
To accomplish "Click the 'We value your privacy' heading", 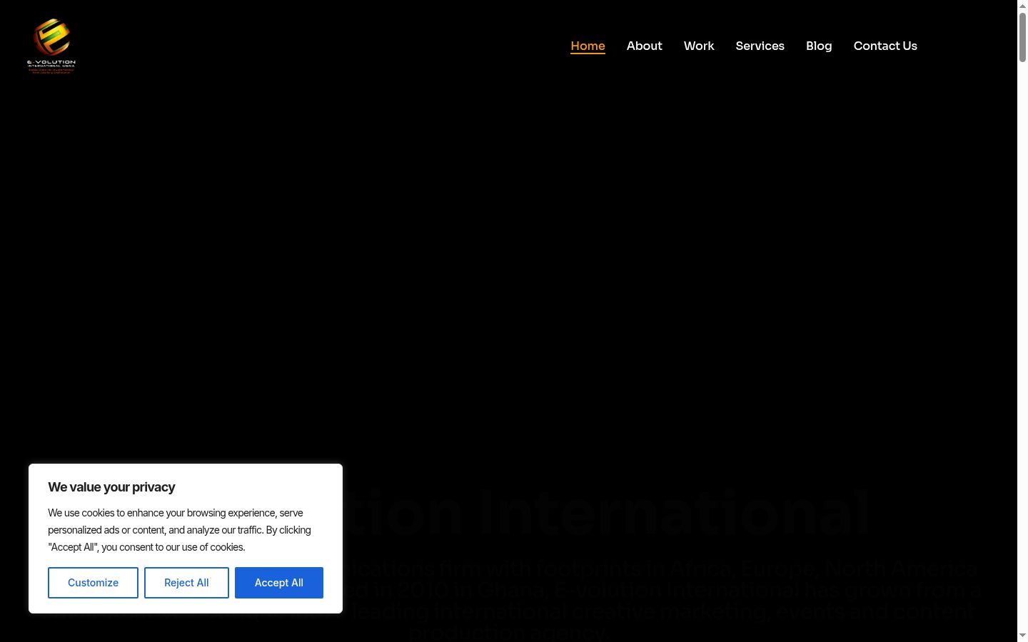I will [111, 487].
